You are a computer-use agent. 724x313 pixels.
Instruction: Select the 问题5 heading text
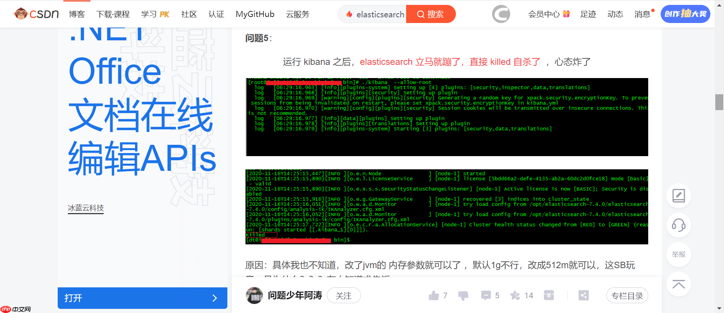257,38
